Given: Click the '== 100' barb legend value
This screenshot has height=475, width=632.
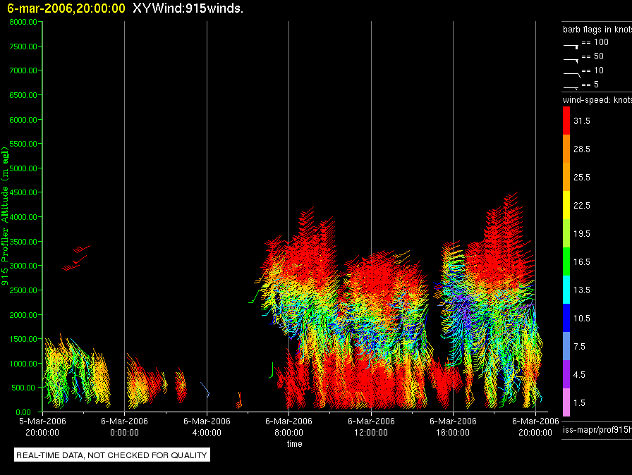Looking at the screenshot, I should (595, 42).
